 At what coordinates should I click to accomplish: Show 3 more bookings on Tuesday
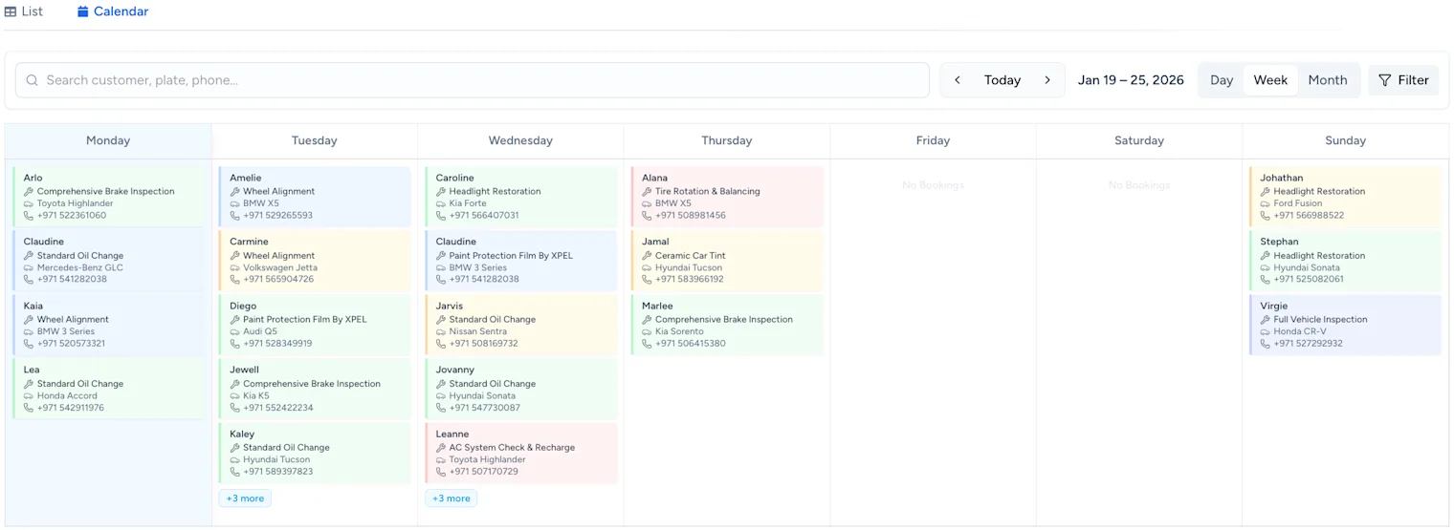point(245,498)
